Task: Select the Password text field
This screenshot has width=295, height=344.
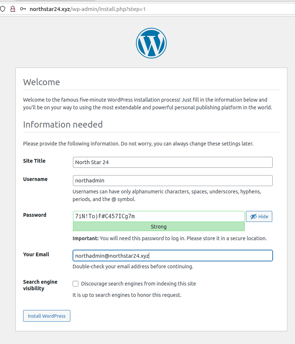Action: (x=158, y=216)
